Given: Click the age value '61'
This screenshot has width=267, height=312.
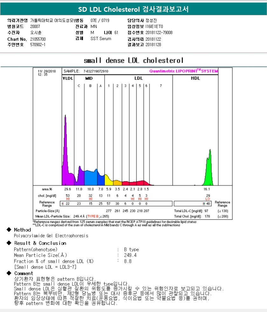Looking at the screenshot, I should coord(116,32).
